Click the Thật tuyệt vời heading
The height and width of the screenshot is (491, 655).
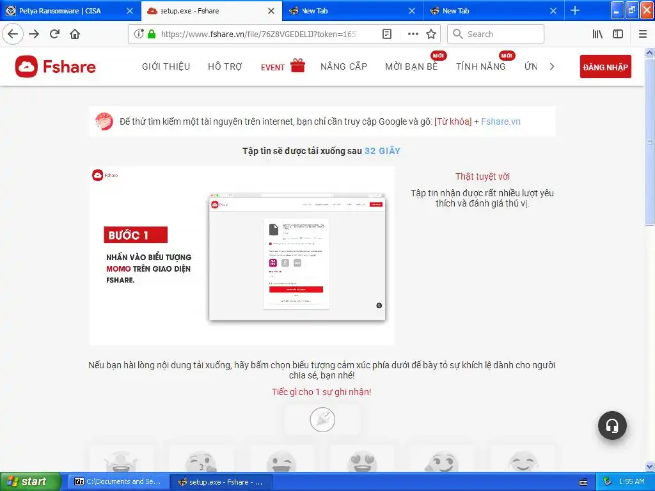coord(482,176)
